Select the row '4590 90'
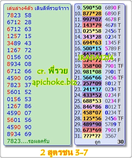The width and height of the screenshot is (132, 158). [x=19, y=127]
